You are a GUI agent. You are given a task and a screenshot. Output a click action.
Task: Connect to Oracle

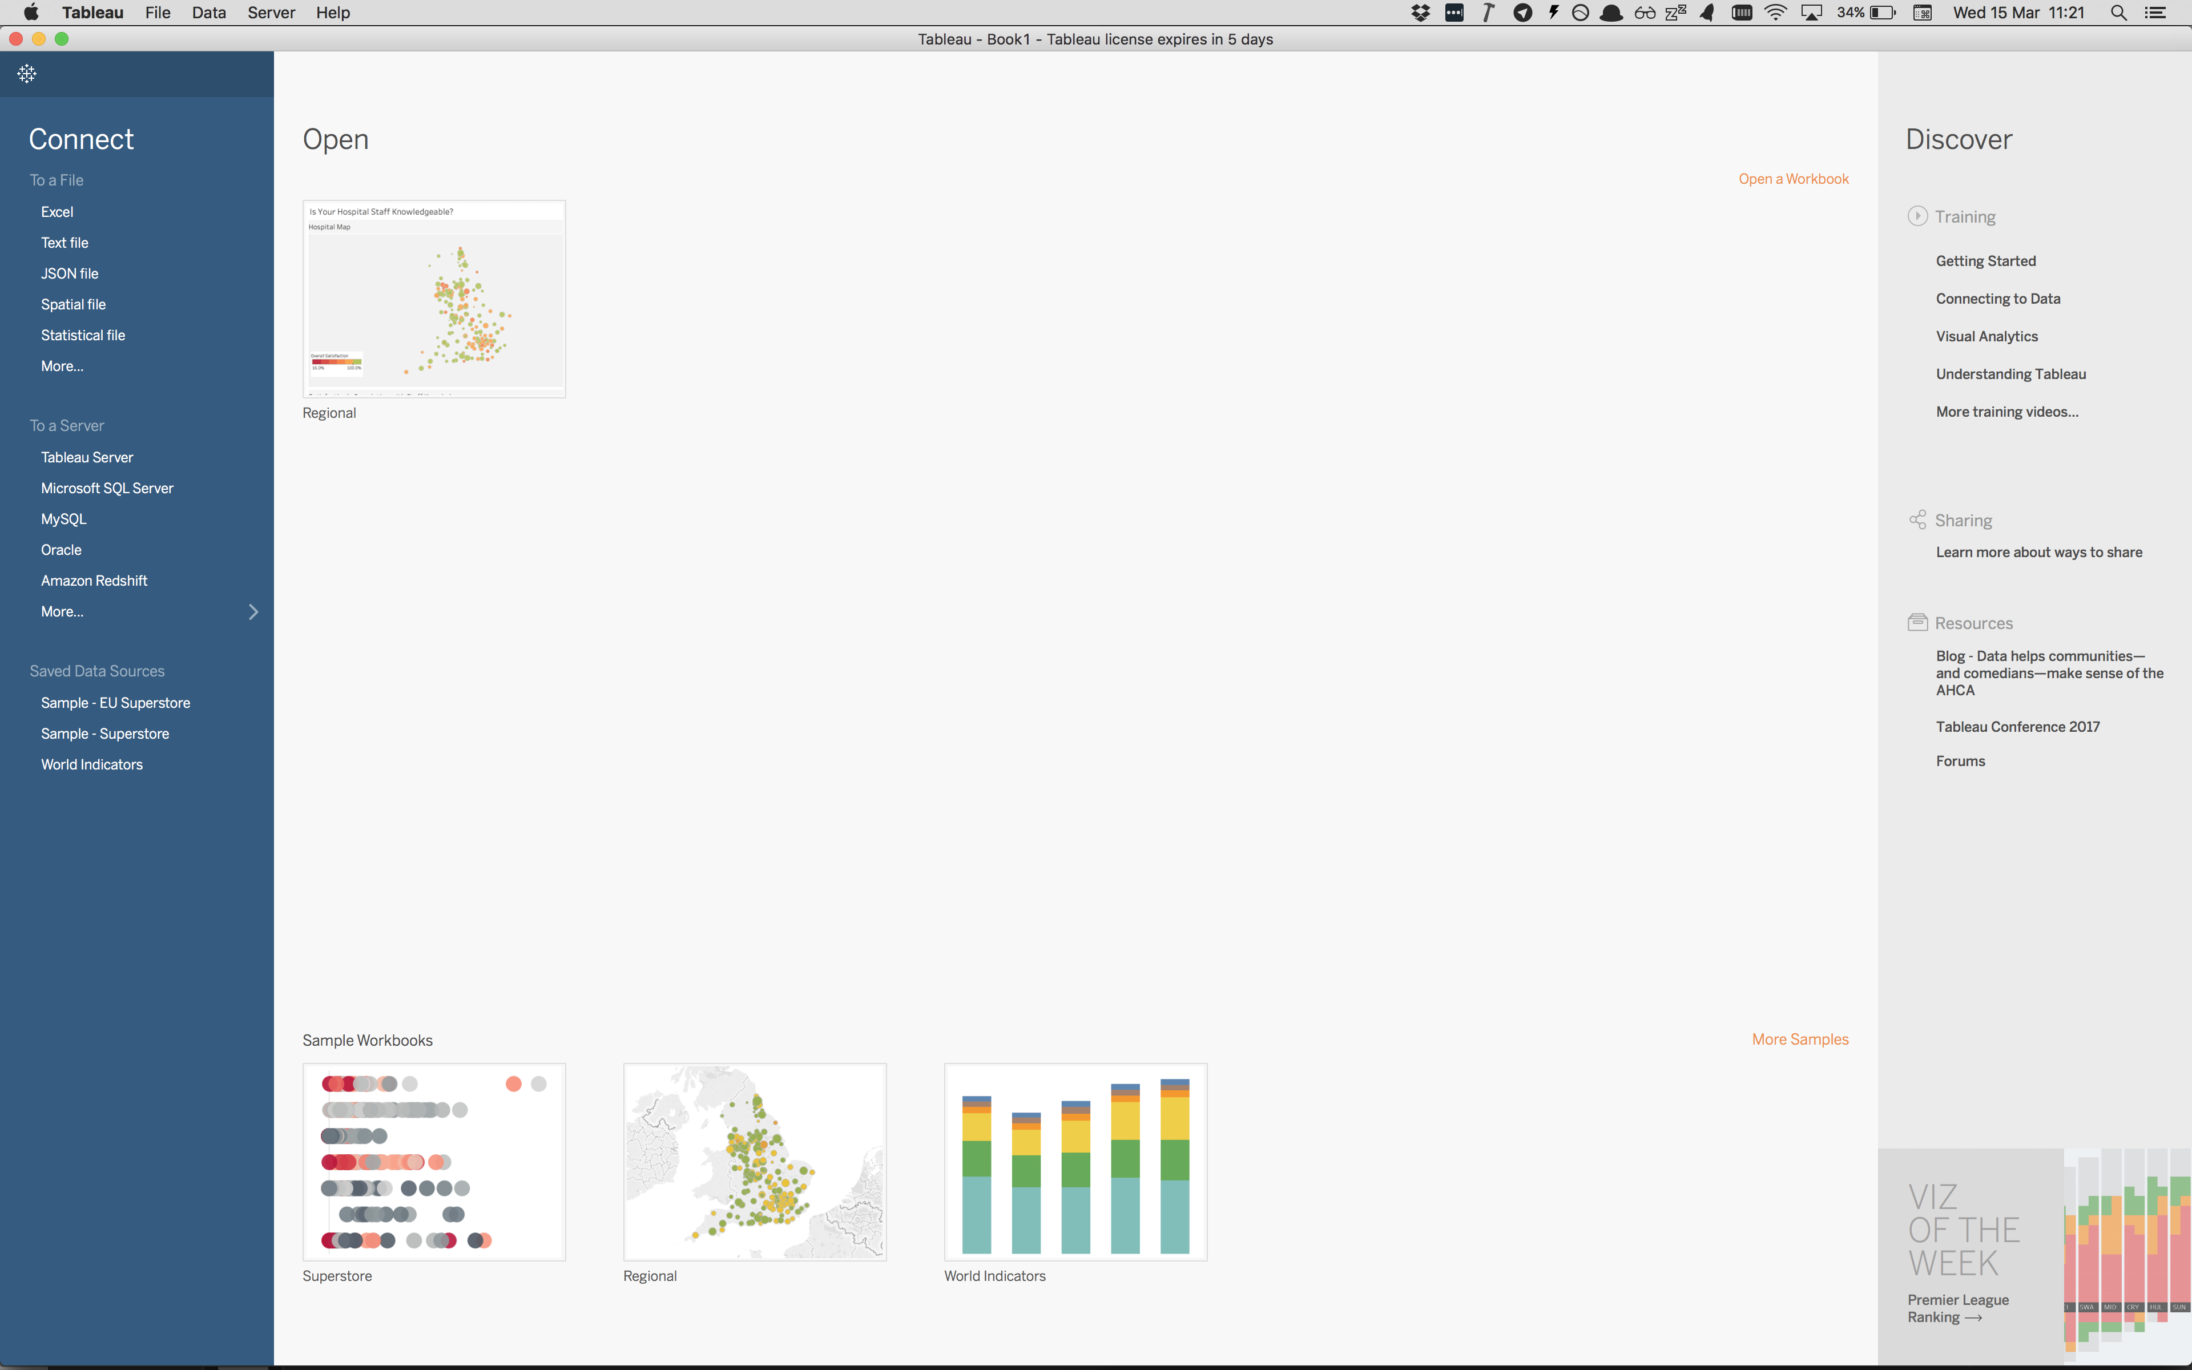[x=61, y=550]
